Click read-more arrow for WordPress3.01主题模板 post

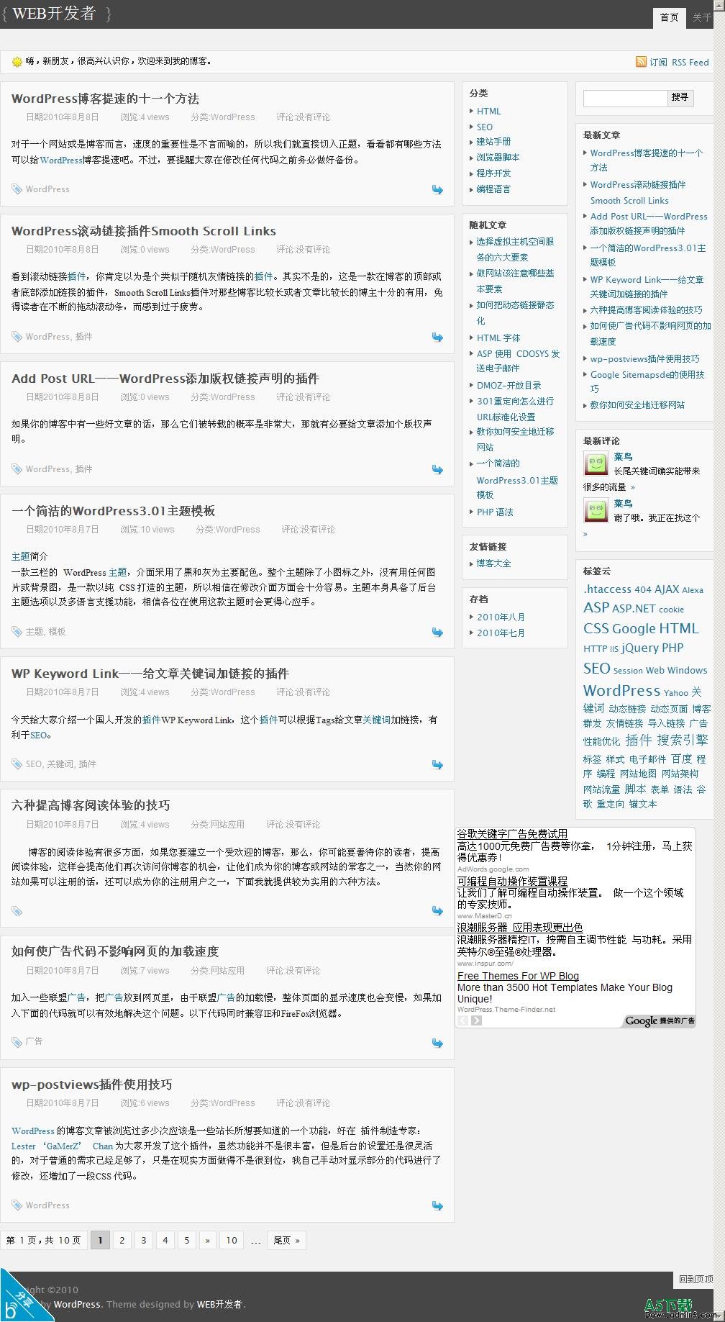[437, 632]
